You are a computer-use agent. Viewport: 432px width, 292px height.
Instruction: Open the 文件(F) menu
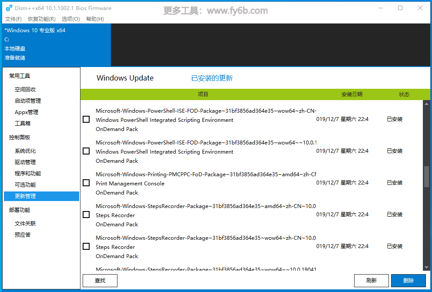click(x=13, y=19)
